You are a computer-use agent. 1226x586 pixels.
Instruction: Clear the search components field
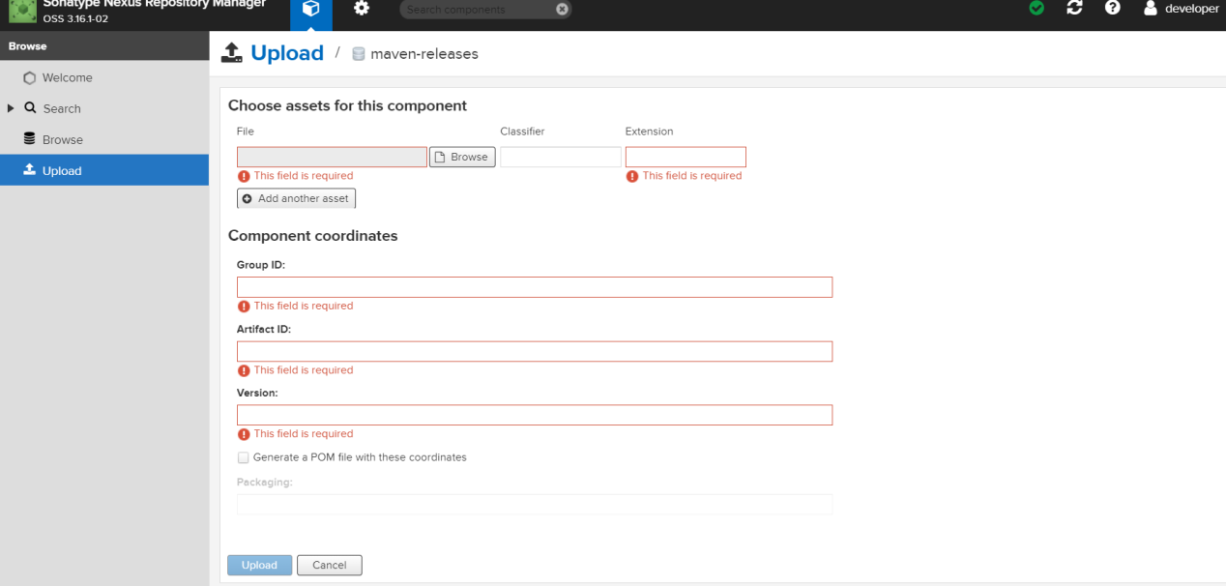tap(562, 10)
